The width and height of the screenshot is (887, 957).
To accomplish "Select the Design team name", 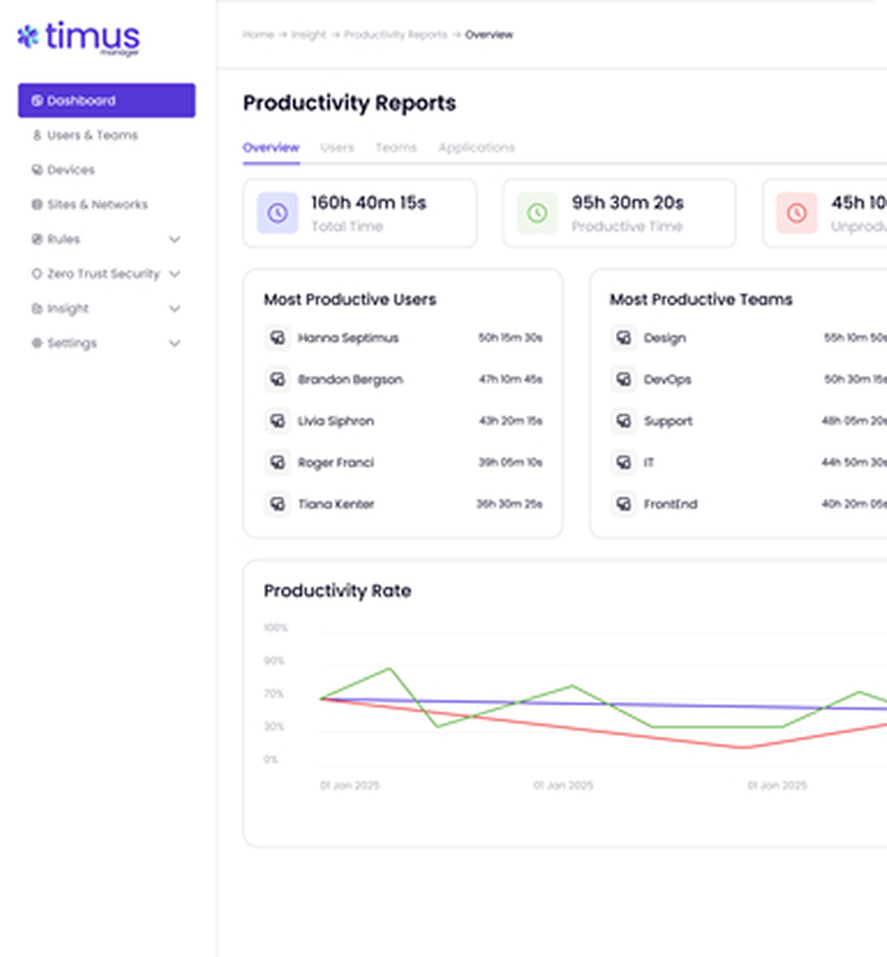I will point(665,338).
